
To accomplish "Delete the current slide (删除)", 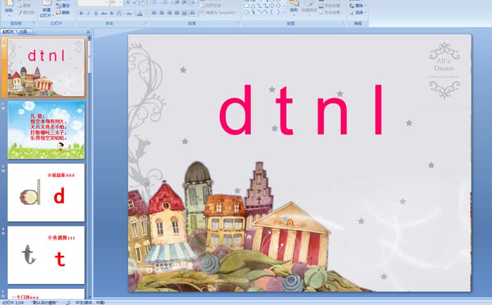I will [63, 13].
